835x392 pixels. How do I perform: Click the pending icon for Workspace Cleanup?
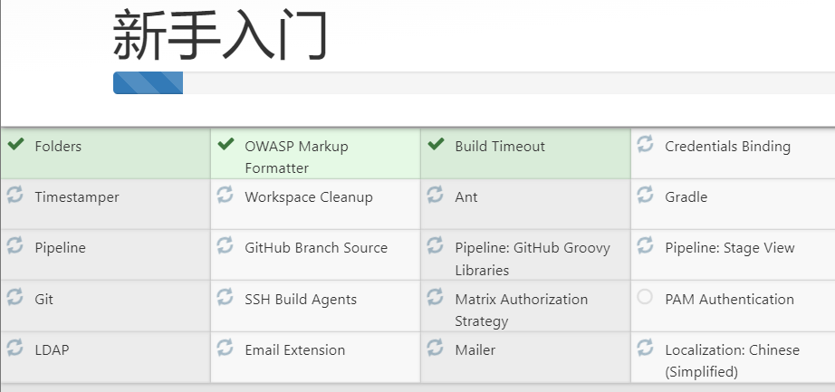click(225, 195)
